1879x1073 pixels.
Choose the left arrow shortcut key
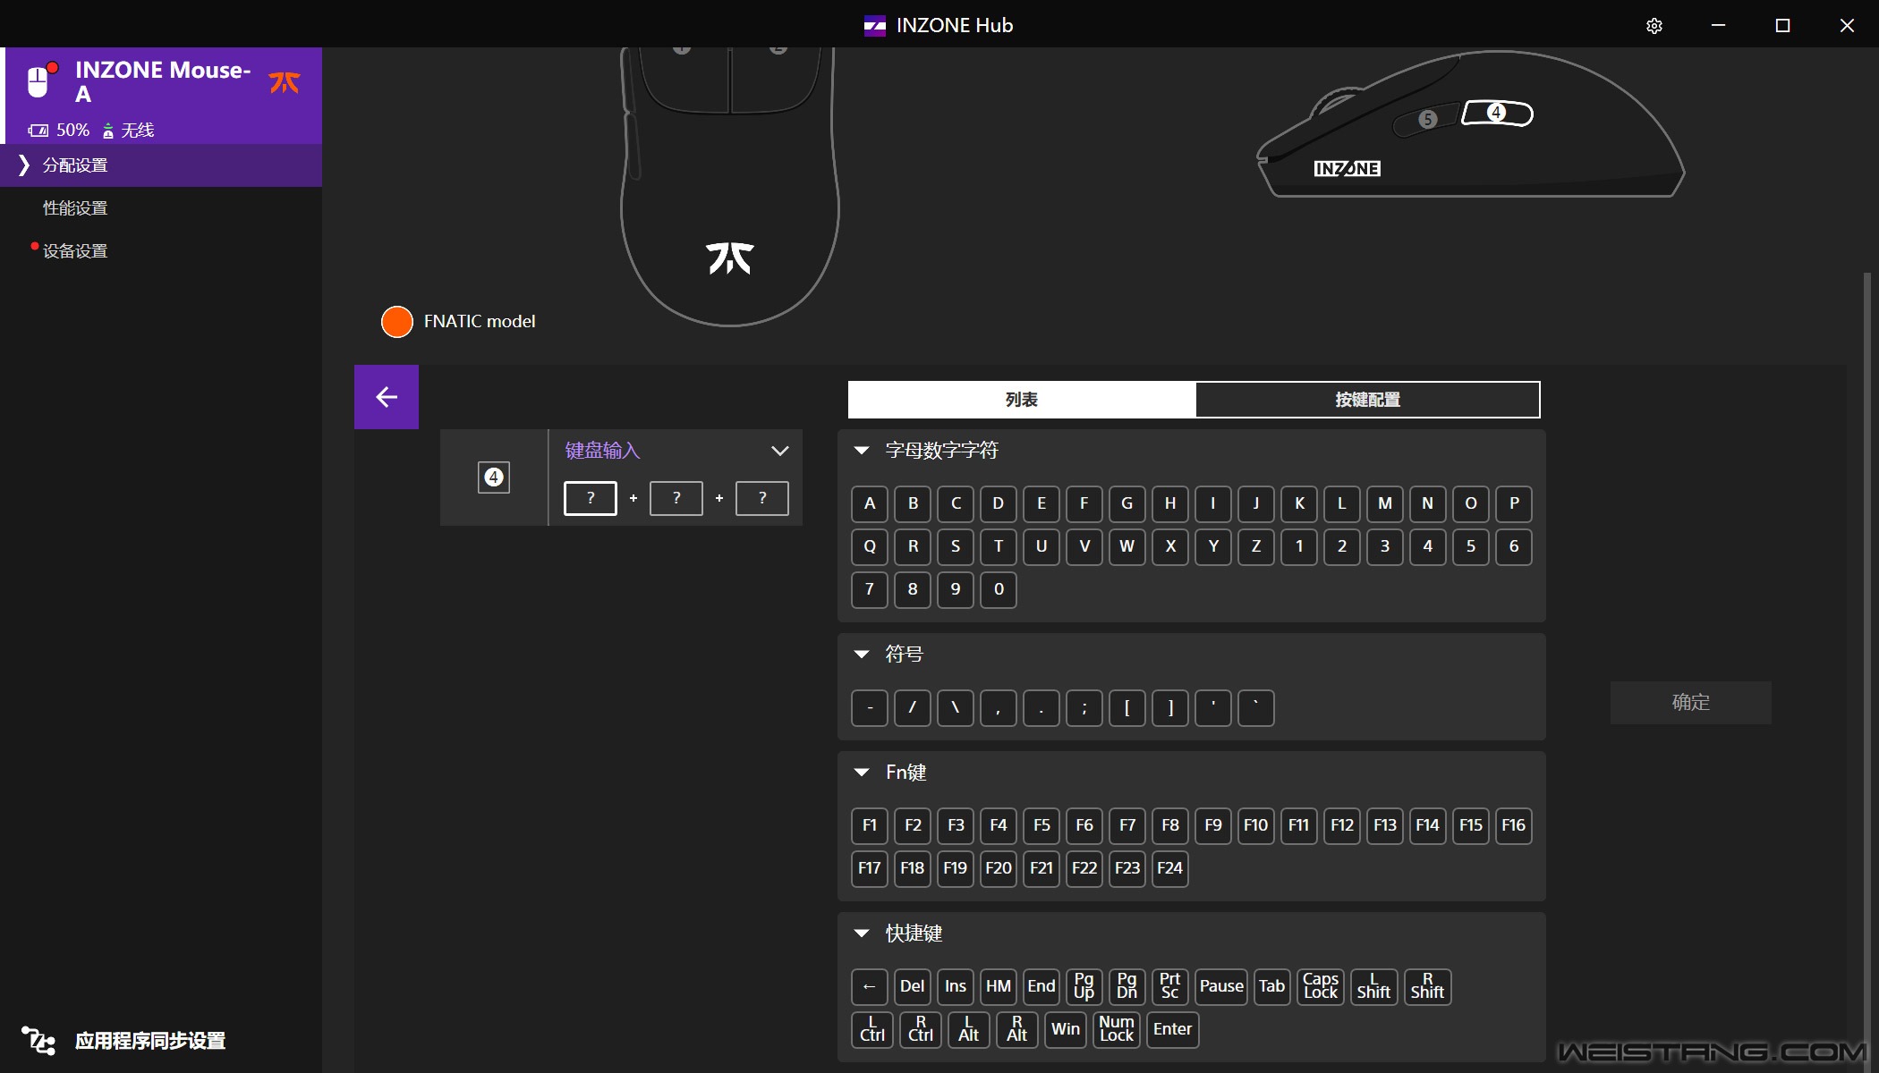(x=870, y=986)
